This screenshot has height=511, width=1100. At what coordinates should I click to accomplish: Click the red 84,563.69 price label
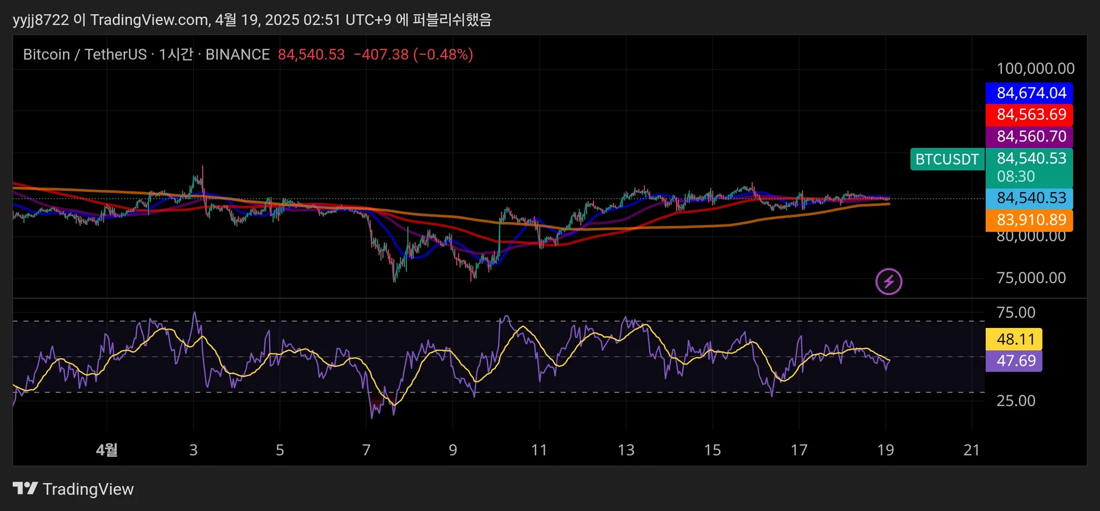click(x=1029, y=114)
